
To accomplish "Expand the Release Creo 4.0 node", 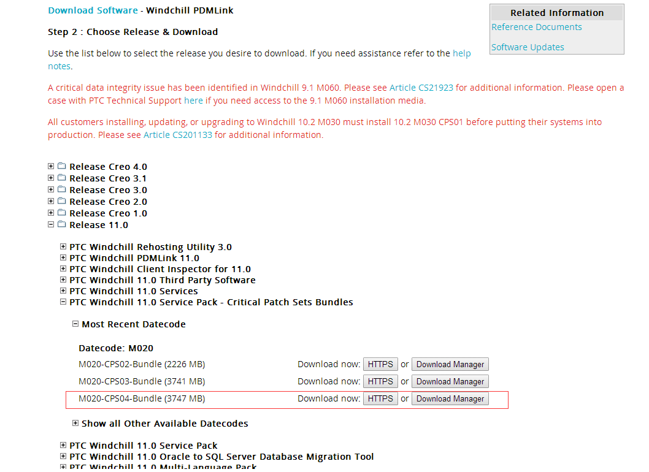I will click(x=51, y=166).
